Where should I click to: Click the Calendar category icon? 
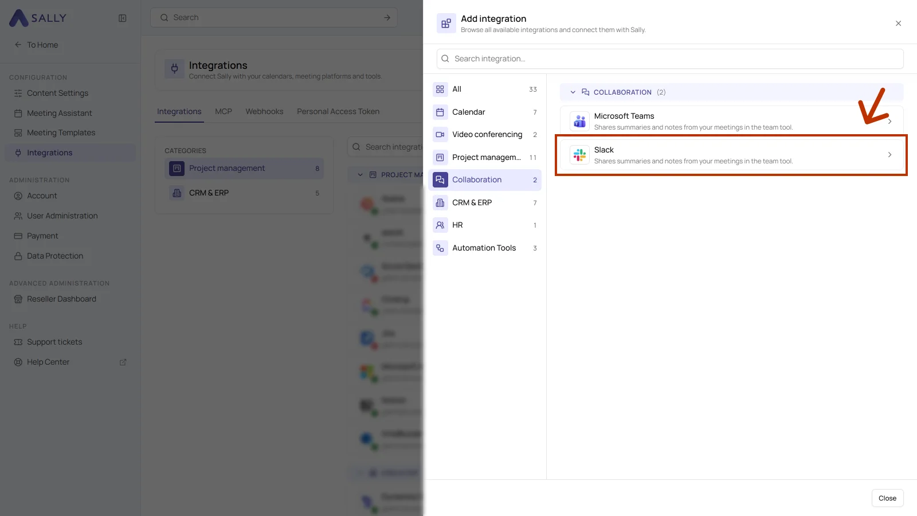coord(440,112)
